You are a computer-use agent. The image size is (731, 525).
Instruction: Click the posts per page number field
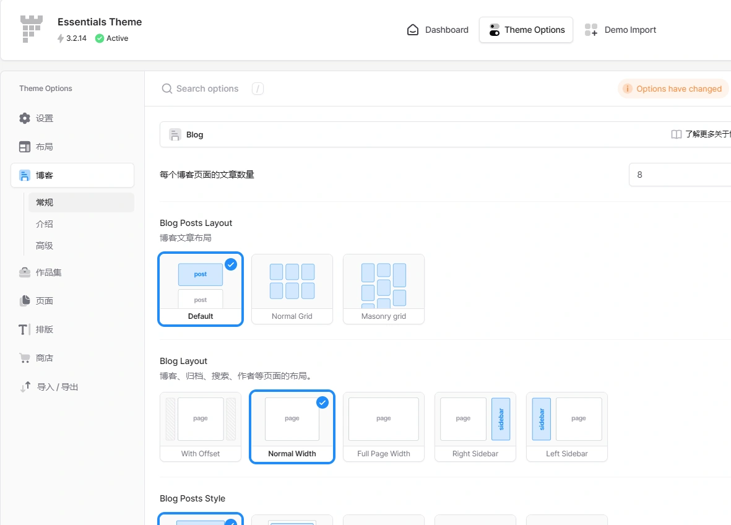coord(681,175)
